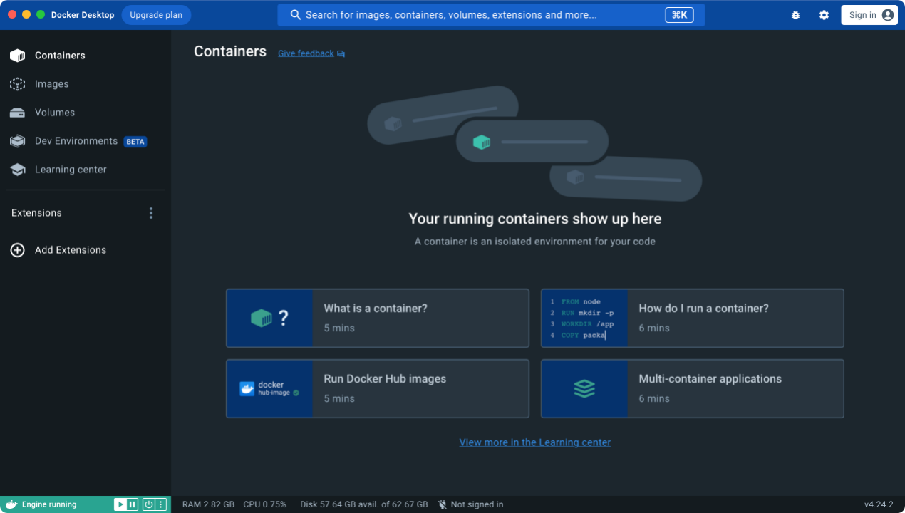Click the Upgrade plan button
The width and height of the screenshot is (905, 513).
coord(156,15)
